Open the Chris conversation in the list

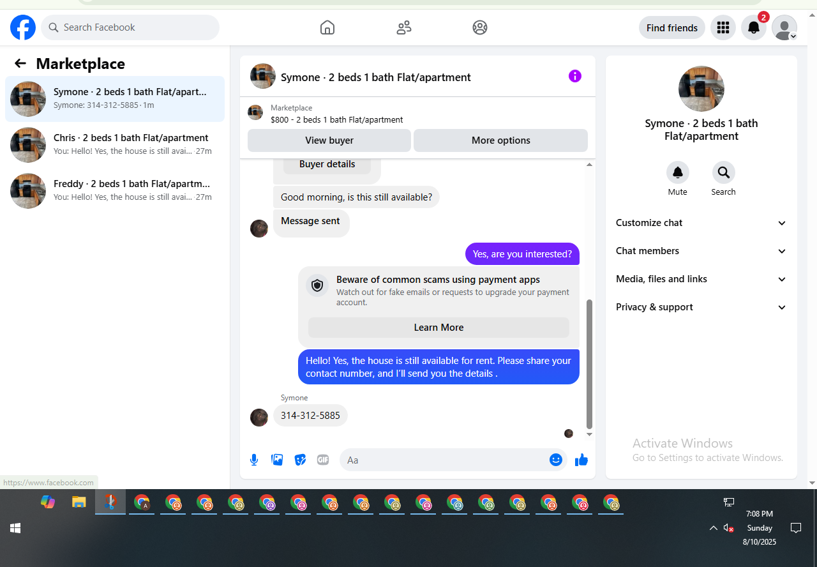[115, 145]
